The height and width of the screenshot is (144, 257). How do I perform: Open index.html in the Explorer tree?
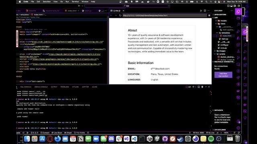(227, 36)
